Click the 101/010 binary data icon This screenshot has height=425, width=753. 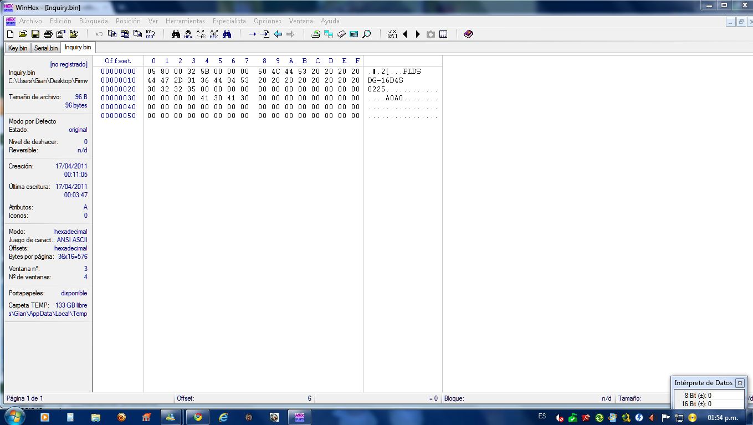tap(150, 34)
